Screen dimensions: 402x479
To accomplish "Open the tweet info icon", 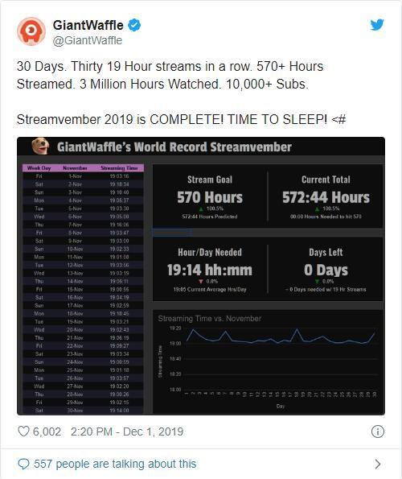I will coord(378,432).
